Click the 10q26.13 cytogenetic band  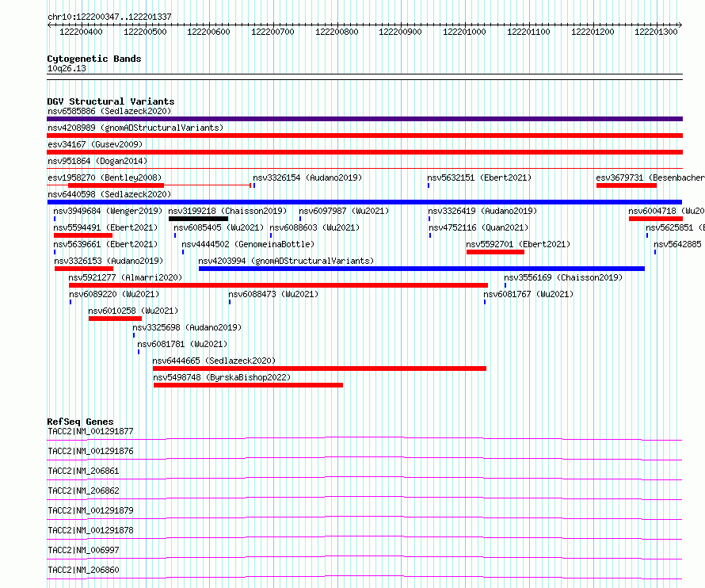click(x=364, y=77)
